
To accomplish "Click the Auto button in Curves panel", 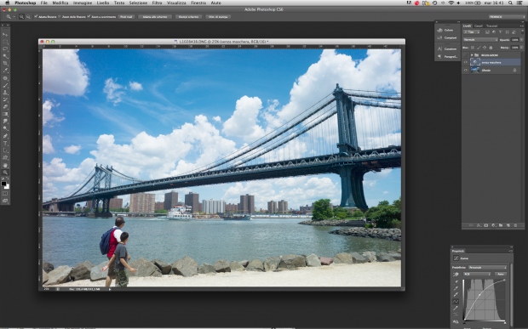I will click(x=501, y=275).
